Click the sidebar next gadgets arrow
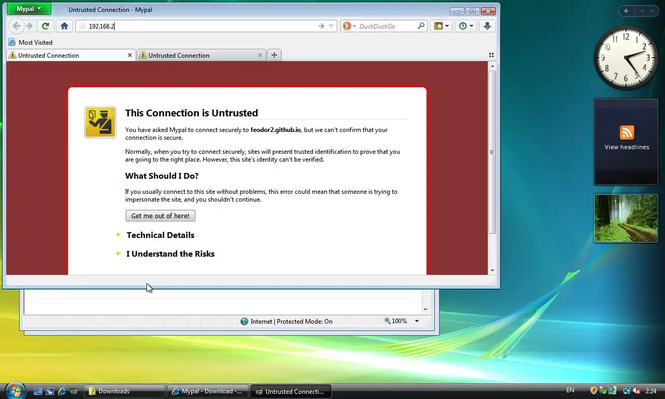Viewport: 665px width, 399px height. [x=653, y=11]
